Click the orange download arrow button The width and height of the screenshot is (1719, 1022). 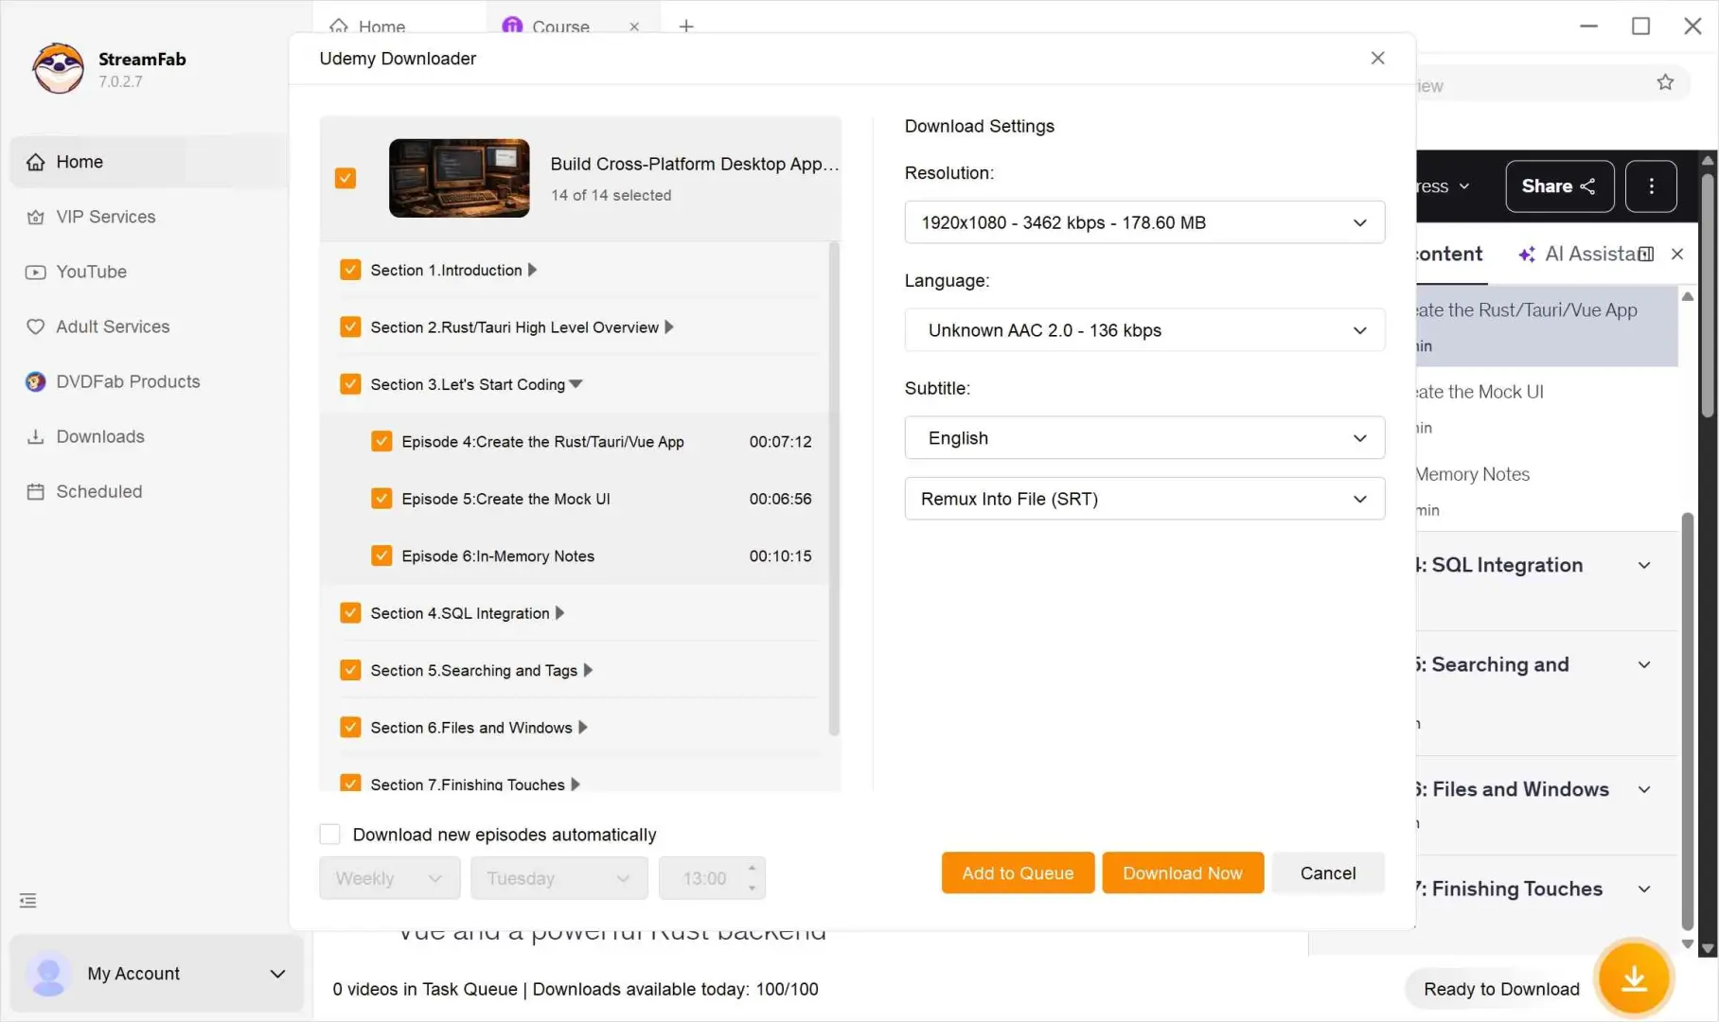pyautogui.click(x=1635, y=978)
